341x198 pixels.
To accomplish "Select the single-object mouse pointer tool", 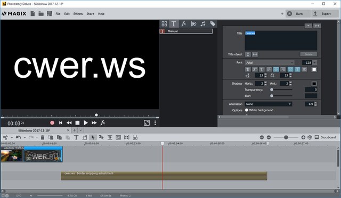I will coord(93,137).
